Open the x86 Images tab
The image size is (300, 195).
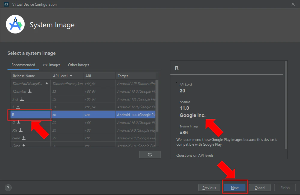(x=52, y=65)
